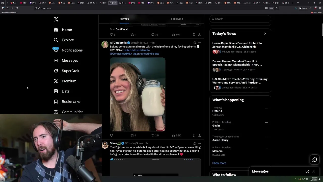Open more options for Melania trend
Image resolution: width=323 pixels, height=182 pixels.
(x=266, y=148)
